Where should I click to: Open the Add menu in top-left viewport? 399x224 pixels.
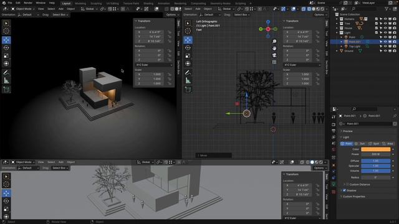click(x=61, y=9)
